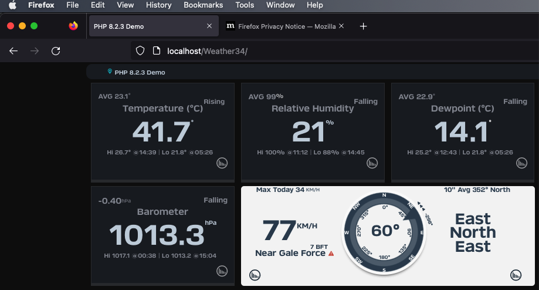Viewport: 539px width, 290px height.
Task: Click the location pin beside PHP 8.2.3 Demo
Action: pyautogui.click(x=110, y=71)
